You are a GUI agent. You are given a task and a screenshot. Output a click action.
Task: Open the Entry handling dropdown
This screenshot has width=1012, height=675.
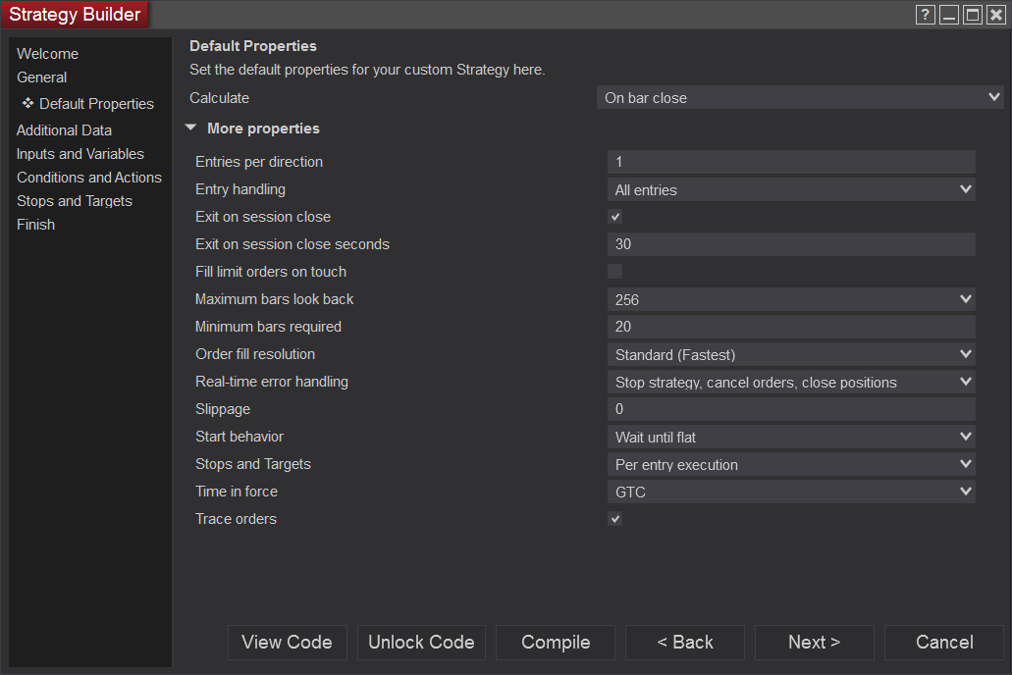(791, 190)
